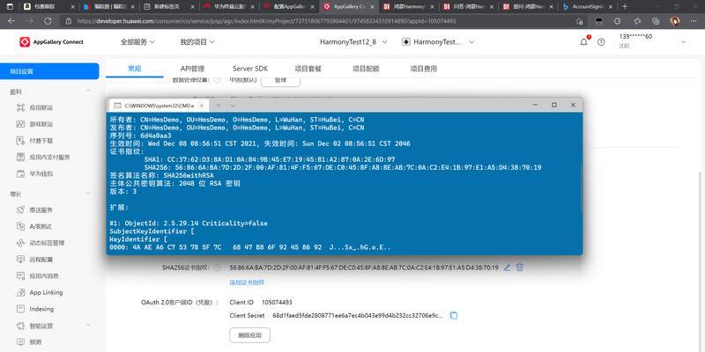Open the 智能运营 sidebar icon

(20, 326)
